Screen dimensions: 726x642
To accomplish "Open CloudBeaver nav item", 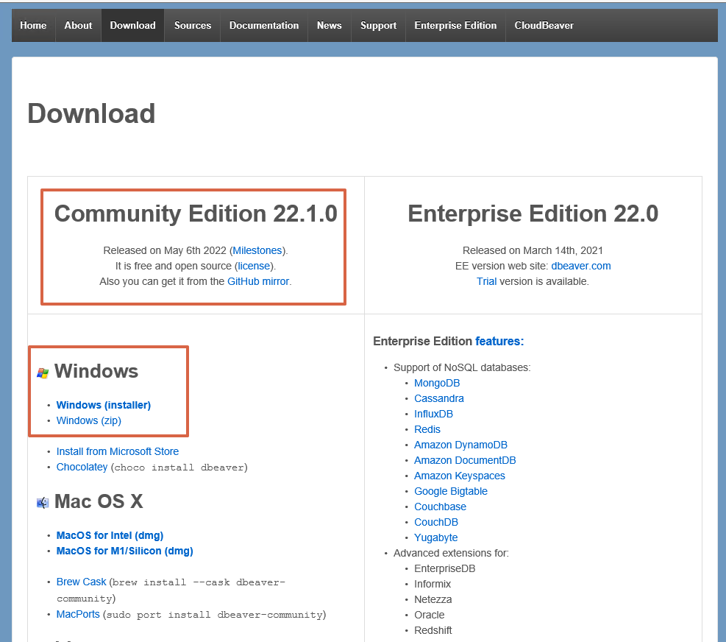I will [x=544, y=26].
